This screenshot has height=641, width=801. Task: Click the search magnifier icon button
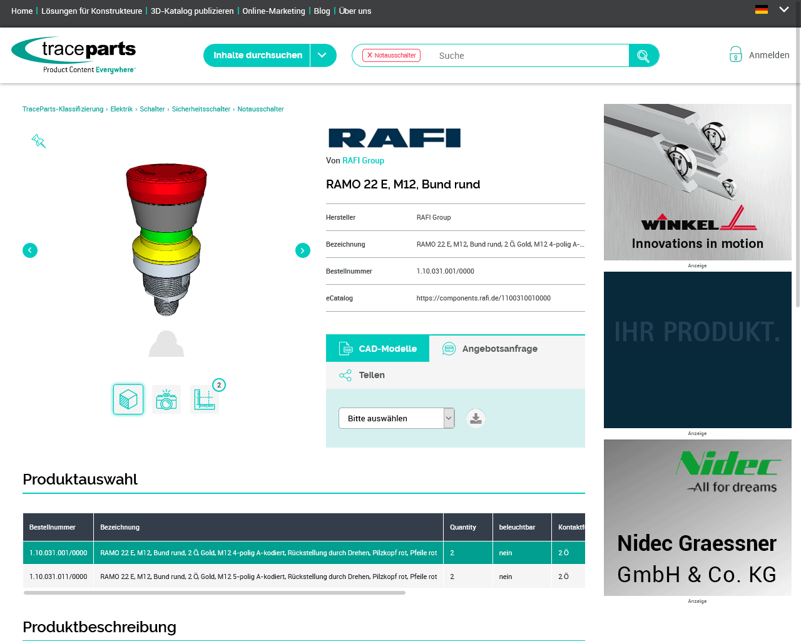tap(643, 56)
